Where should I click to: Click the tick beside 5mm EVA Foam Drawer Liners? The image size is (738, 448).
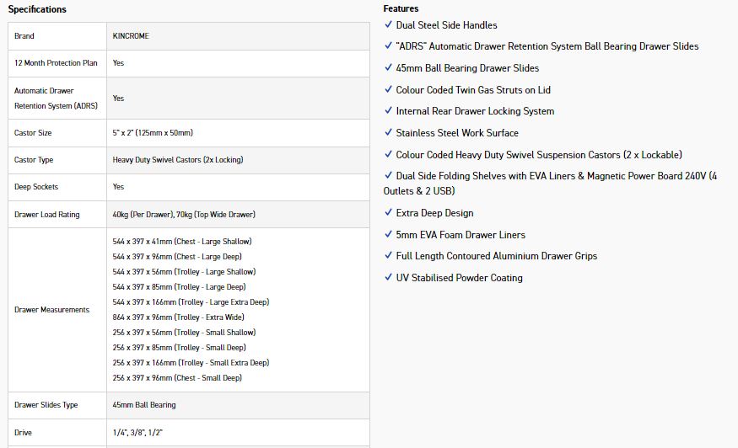[x=388, y=235]
